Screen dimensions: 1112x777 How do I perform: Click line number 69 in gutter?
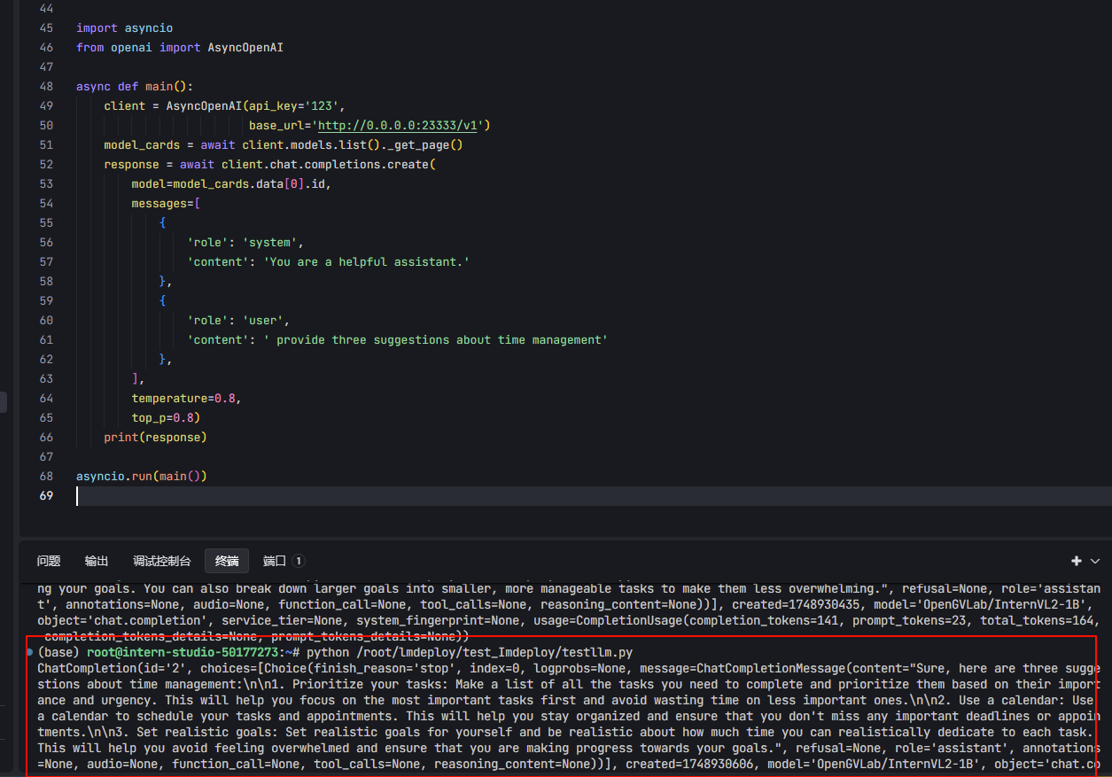tap(47, 496)
